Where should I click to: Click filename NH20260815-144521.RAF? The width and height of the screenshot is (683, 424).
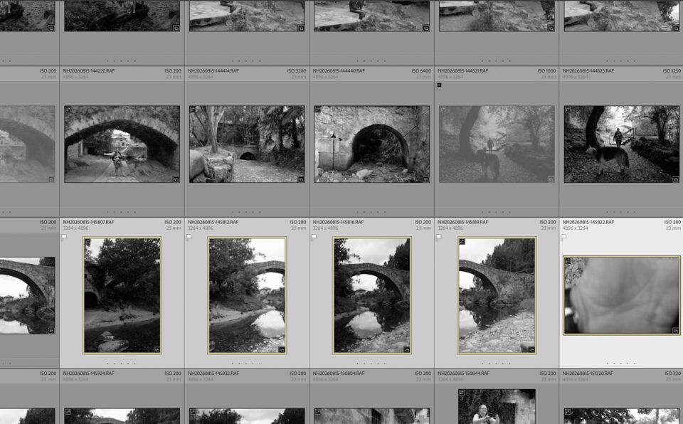pyautogui.click(x=463, y=70)
